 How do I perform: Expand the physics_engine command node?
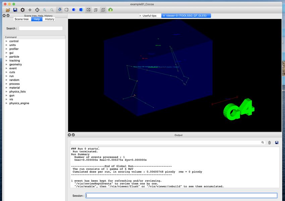point(6,103)
